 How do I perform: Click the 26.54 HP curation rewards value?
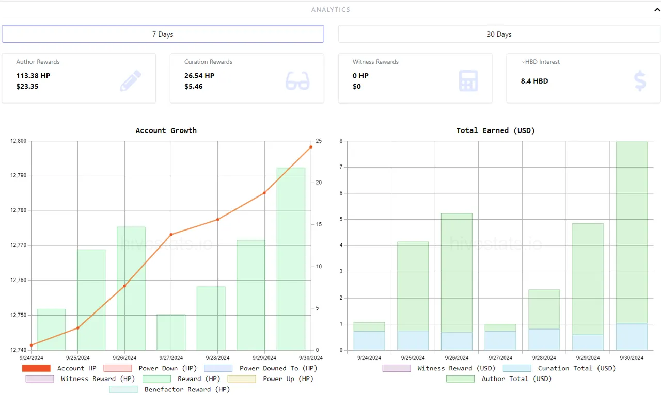pos(199,76)
